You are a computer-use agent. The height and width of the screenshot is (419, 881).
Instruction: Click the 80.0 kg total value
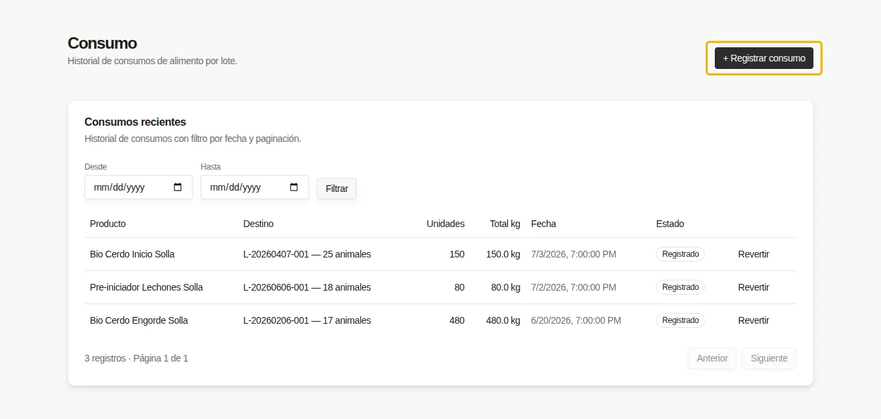505,287
